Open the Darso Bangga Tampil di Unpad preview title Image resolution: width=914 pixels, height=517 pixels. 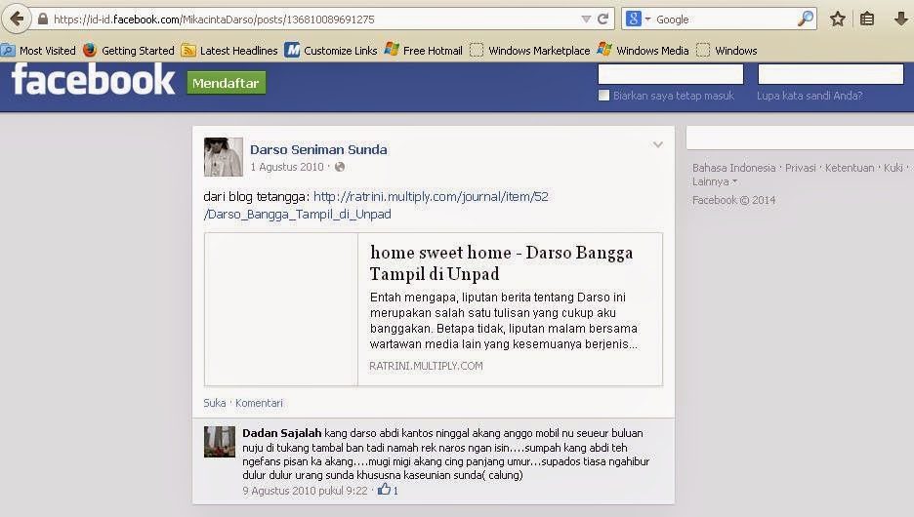501,263
